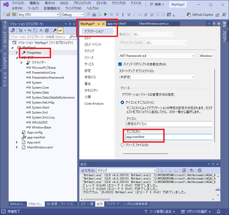229x215 pixels.
Task: Open the Any CPU platform dropdown
Action: [x=58, y=15]
